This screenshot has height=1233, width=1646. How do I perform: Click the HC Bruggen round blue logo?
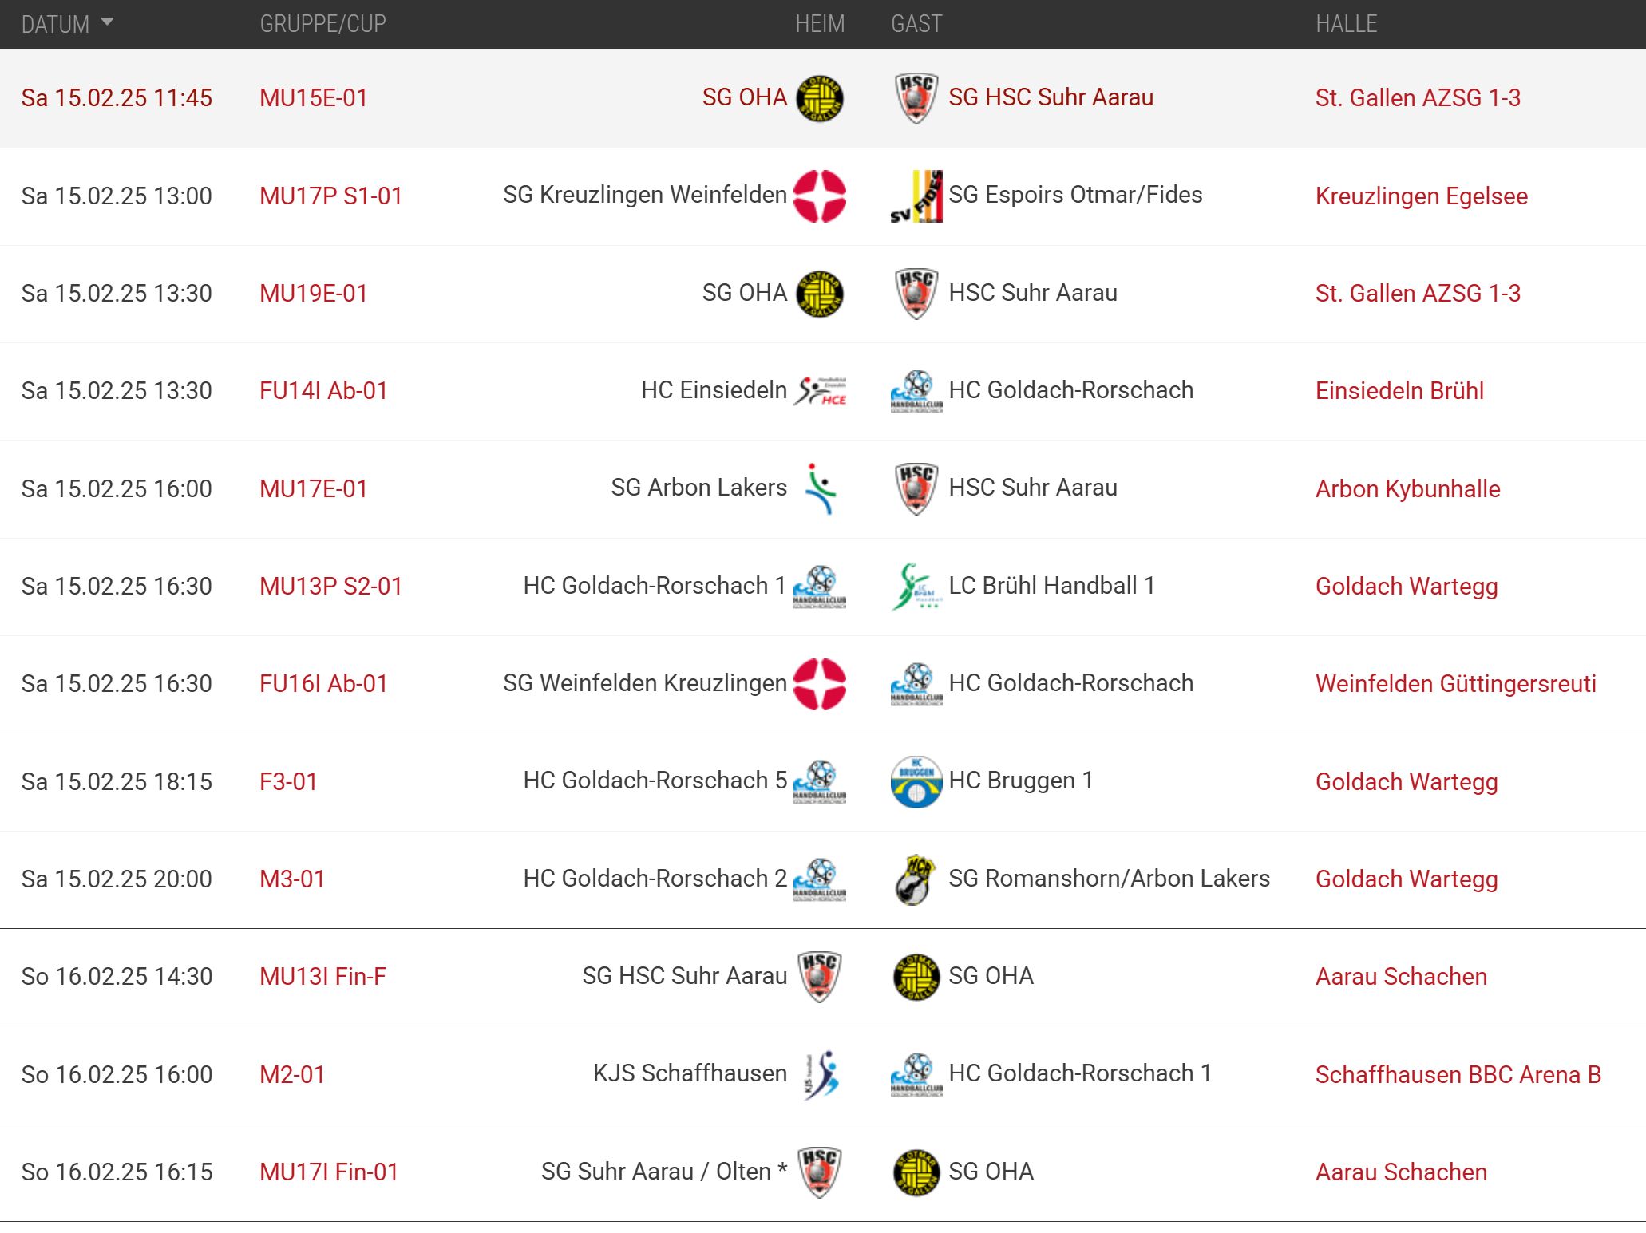point(916,781)
